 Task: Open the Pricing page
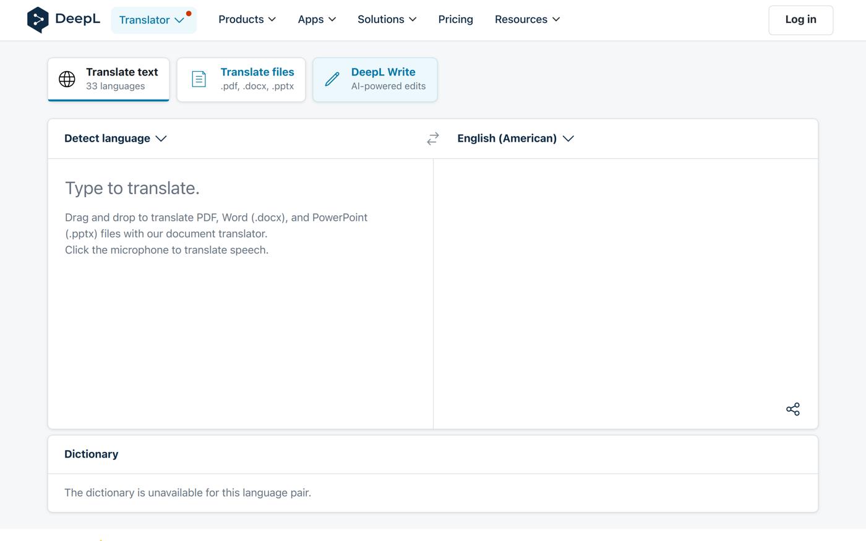point(455,19)
